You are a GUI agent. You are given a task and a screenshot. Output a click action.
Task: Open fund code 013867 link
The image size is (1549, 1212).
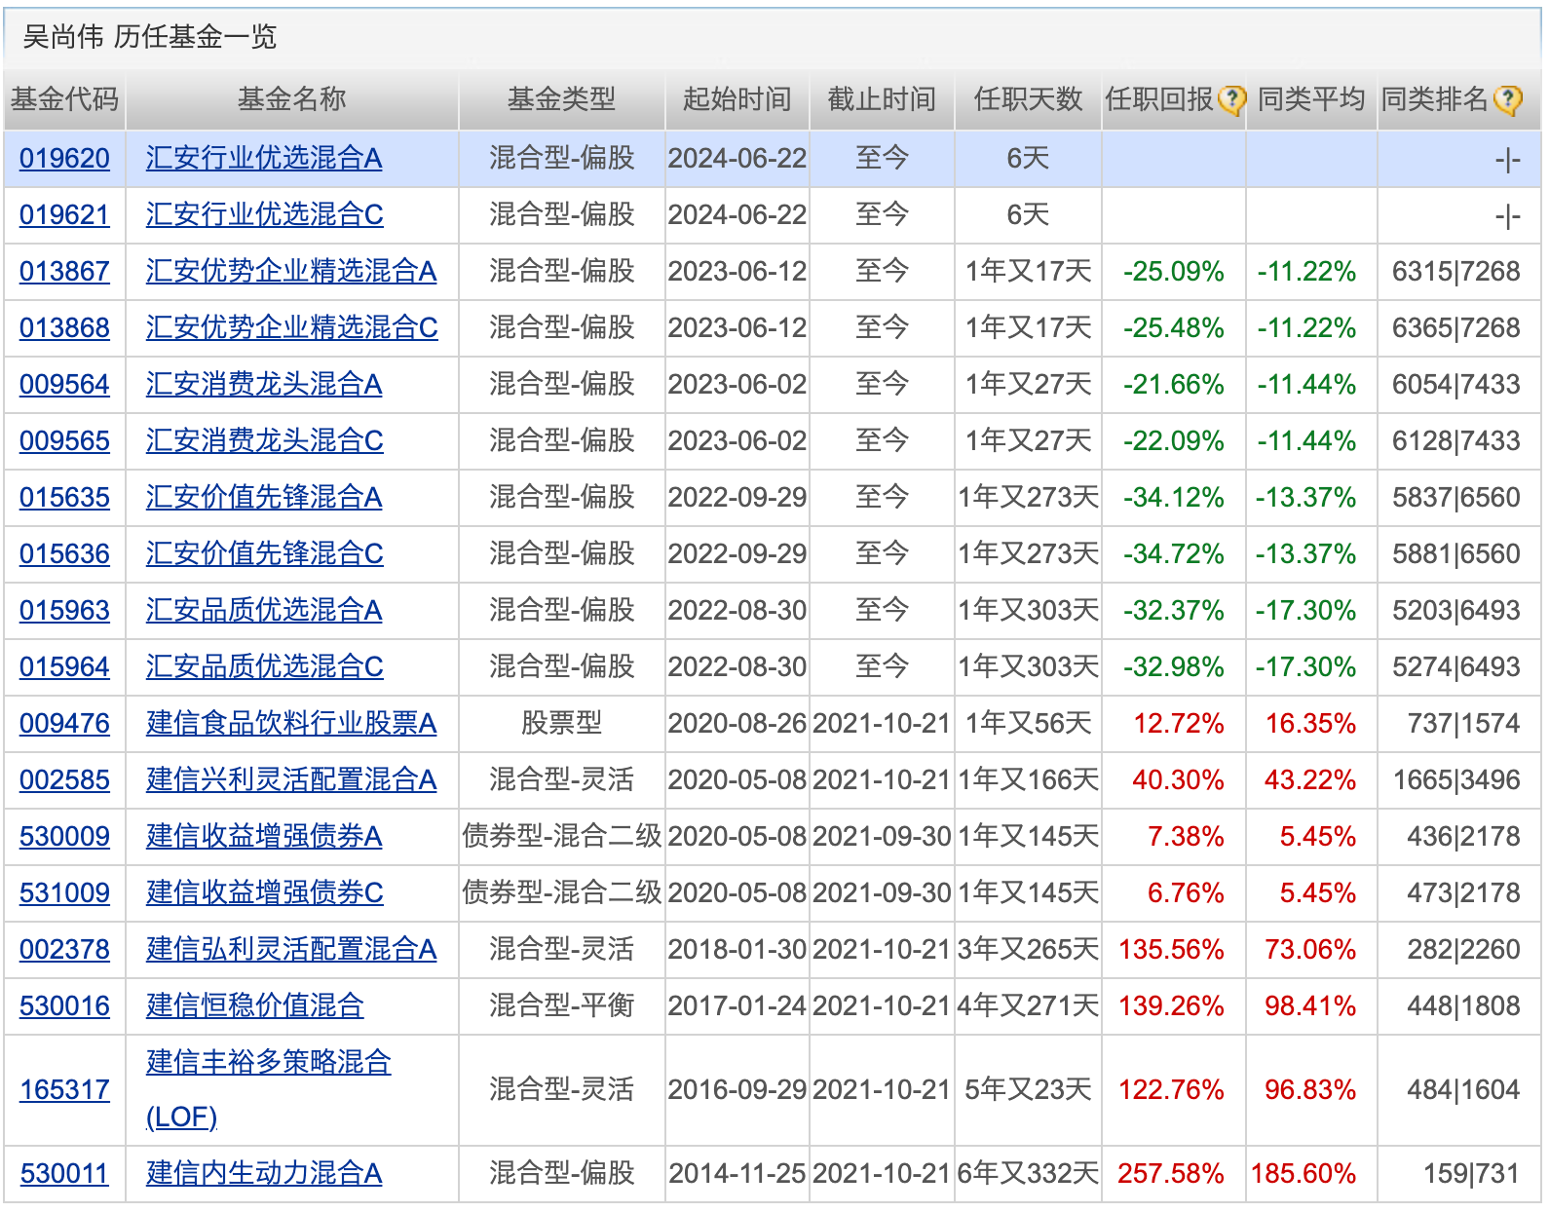tap(64, 271)
